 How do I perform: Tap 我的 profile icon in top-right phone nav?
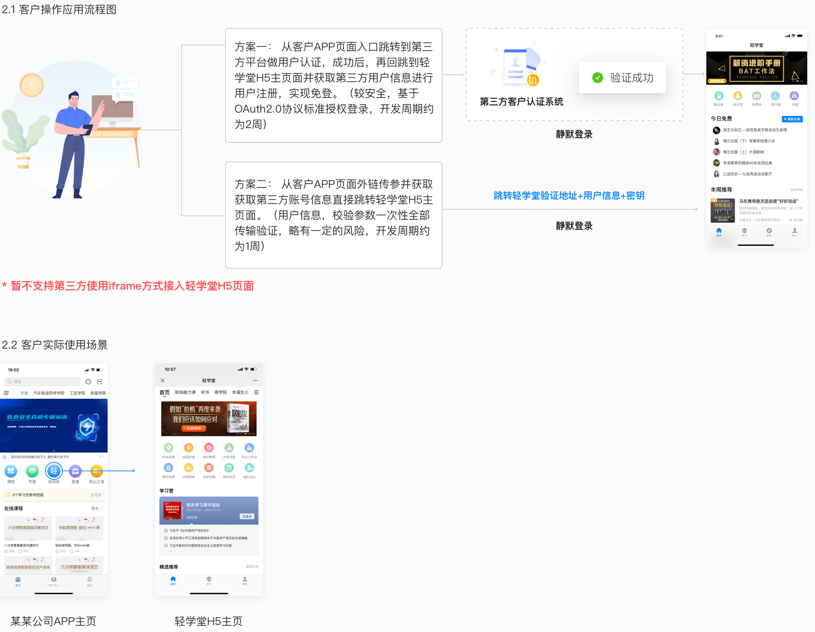coord(794,231)
